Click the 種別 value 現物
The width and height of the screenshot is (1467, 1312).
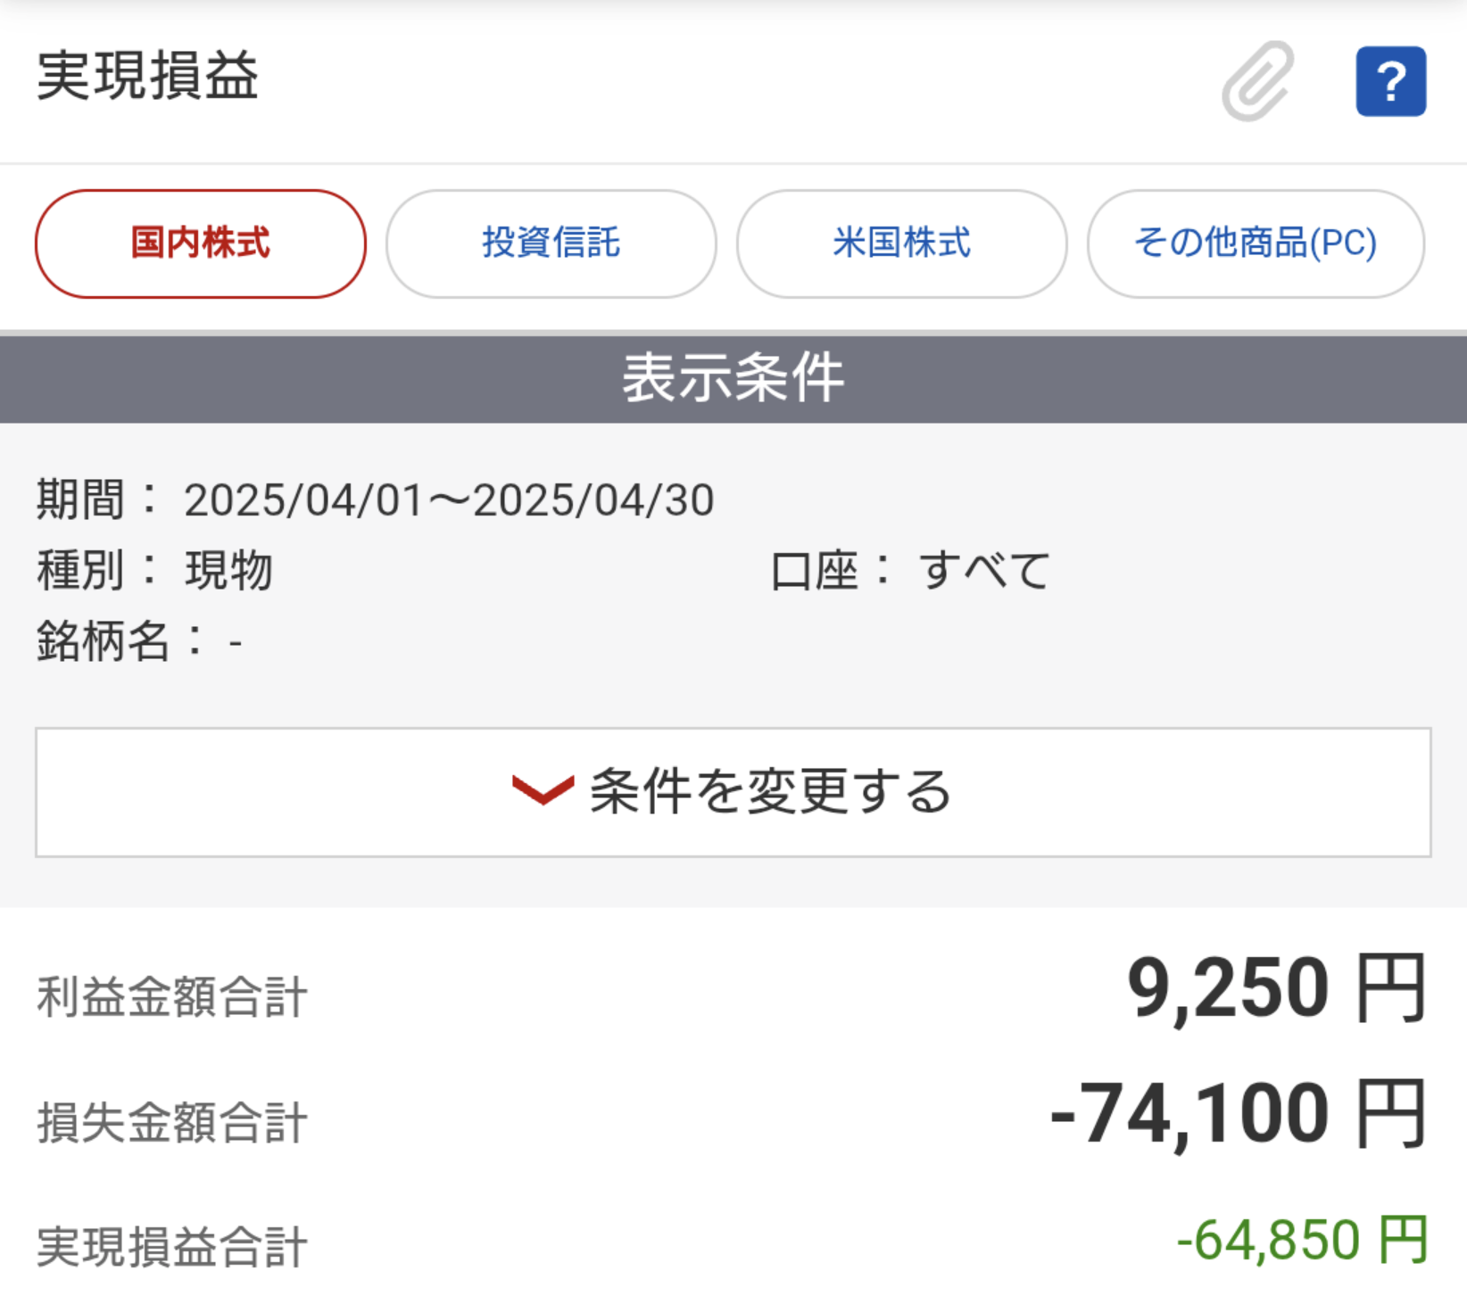[x=228, y=571]
